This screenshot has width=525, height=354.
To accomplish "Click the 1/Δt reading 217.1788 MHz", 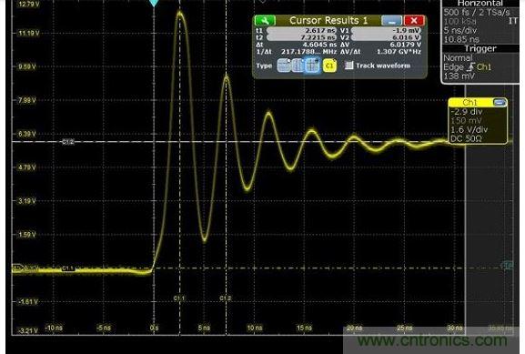I will tap(308, 52).
